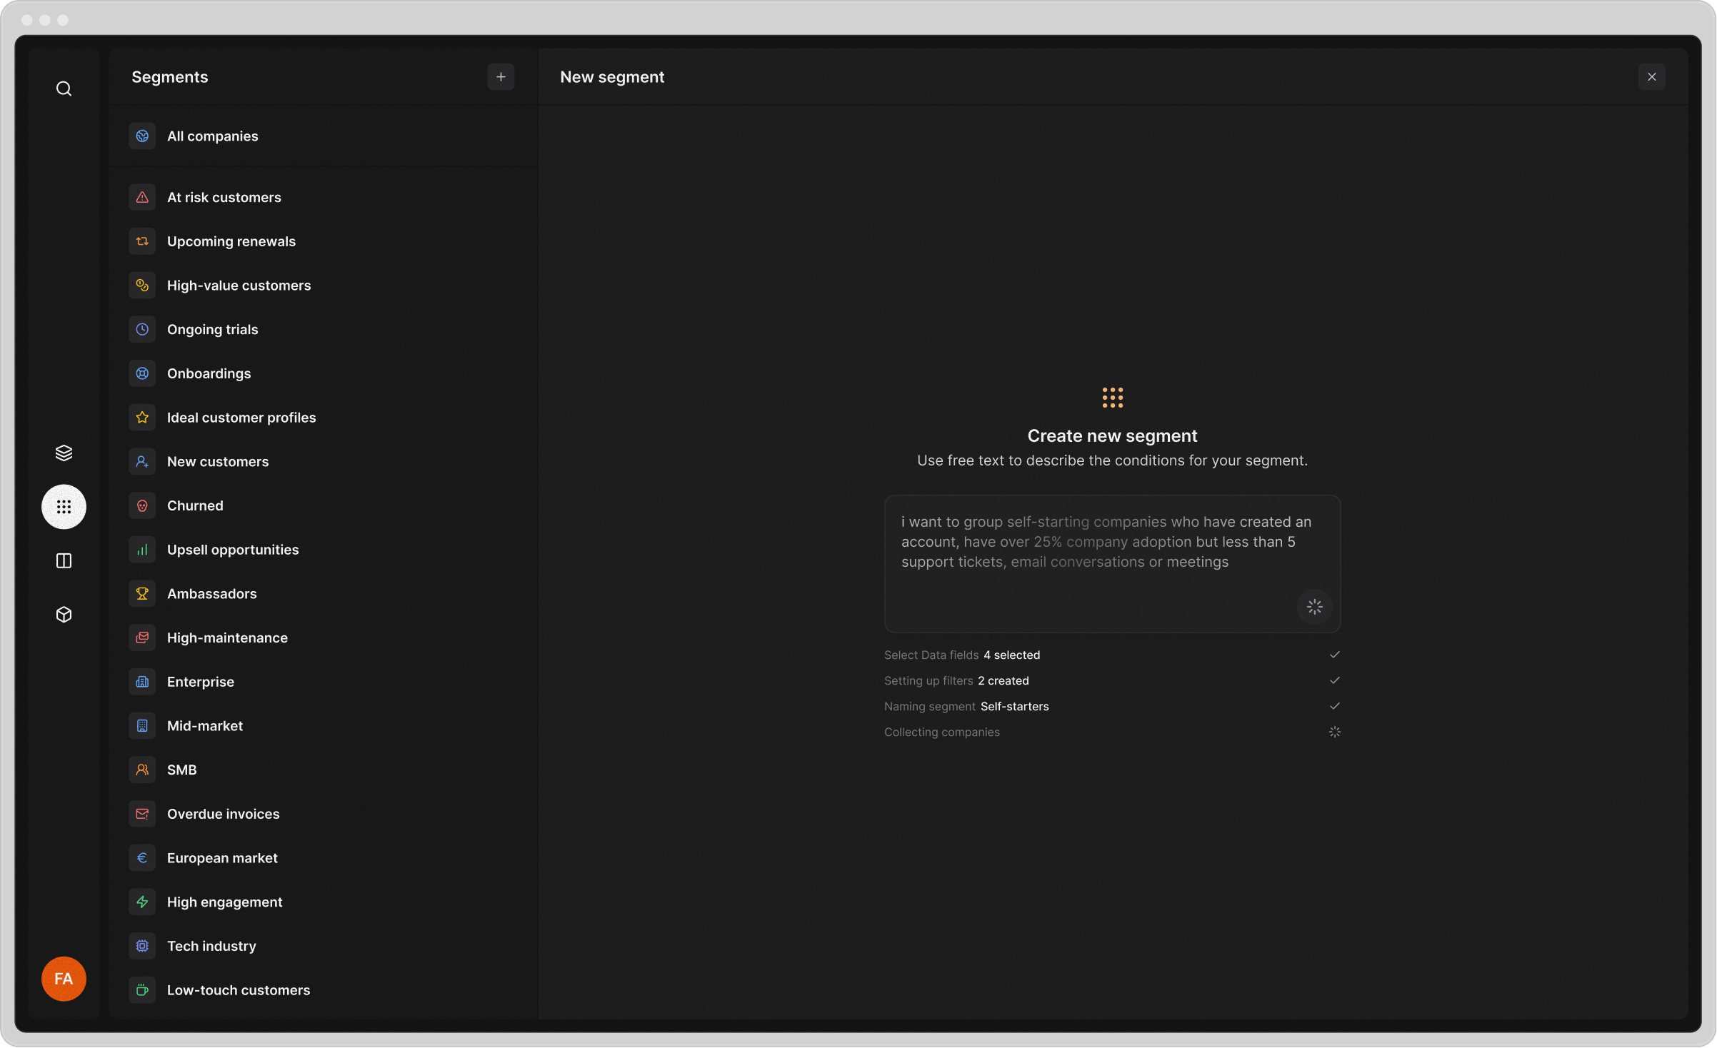Click the loading submit icon in text box
This screenshot has width=1717, height=1048.
coord(1314,607)
